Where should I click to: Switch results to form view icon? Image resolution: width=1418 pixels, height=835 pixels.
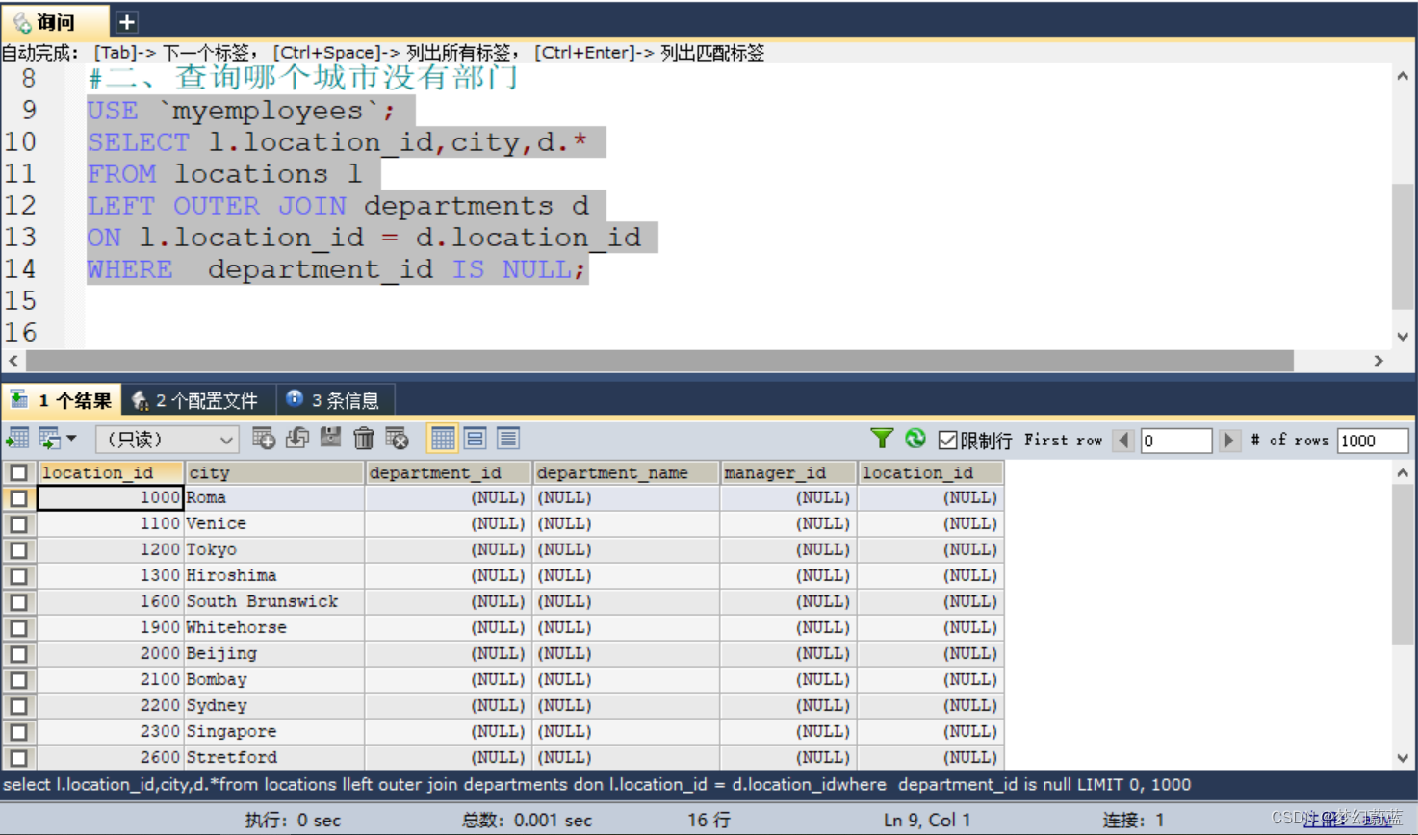point(475,440)
